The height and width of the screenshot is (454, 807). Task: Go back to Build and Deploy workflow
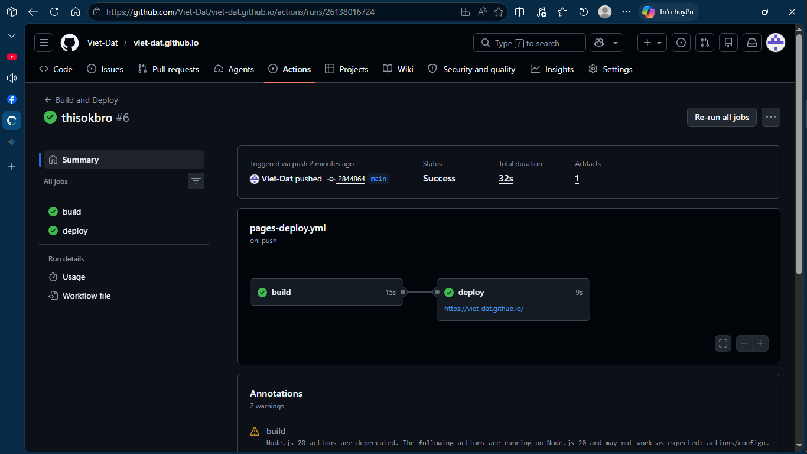(82, 100)
